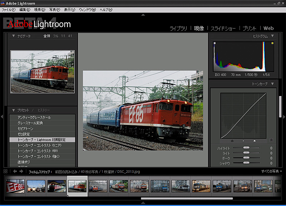Screen dimensions: 286x206
Task: Adjust the シャドウ slider
Action: point(246,163)
